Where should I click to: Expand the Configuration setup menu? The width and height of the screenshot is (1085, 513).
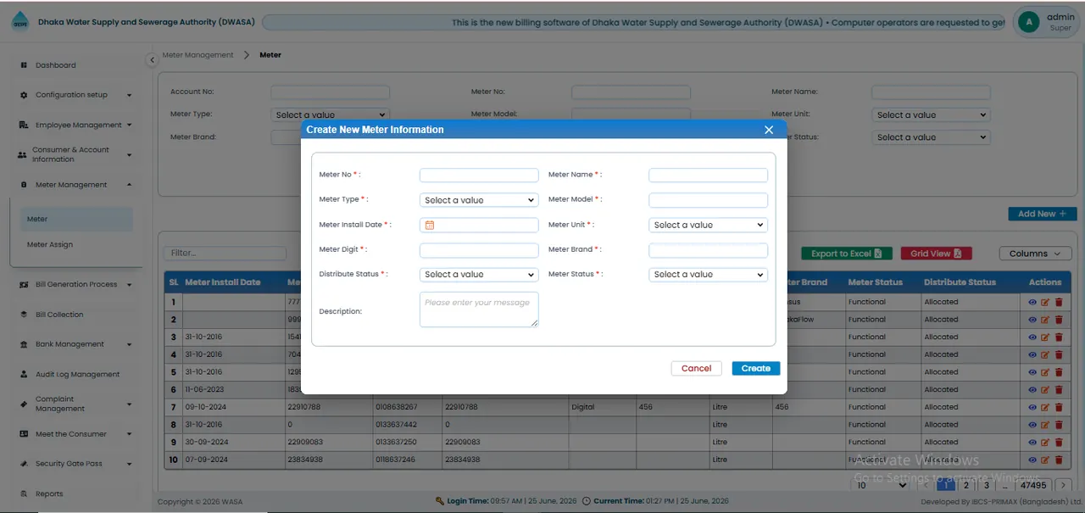coord(76,95)
